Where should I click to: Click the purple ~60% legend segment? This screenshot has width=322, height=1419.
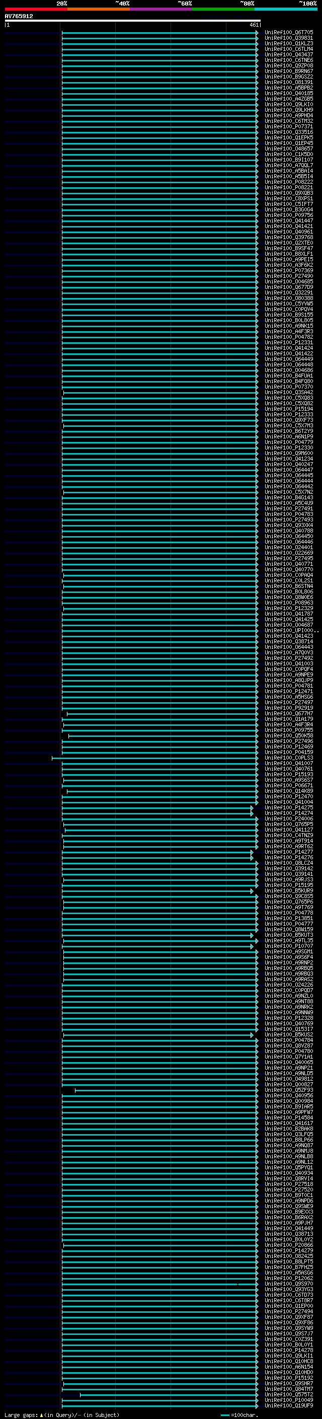[160, 9]
